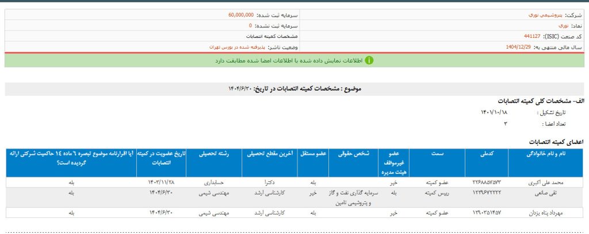Click the registered capital value 60,000,000
589x234 pixels.
coord(237,15)
